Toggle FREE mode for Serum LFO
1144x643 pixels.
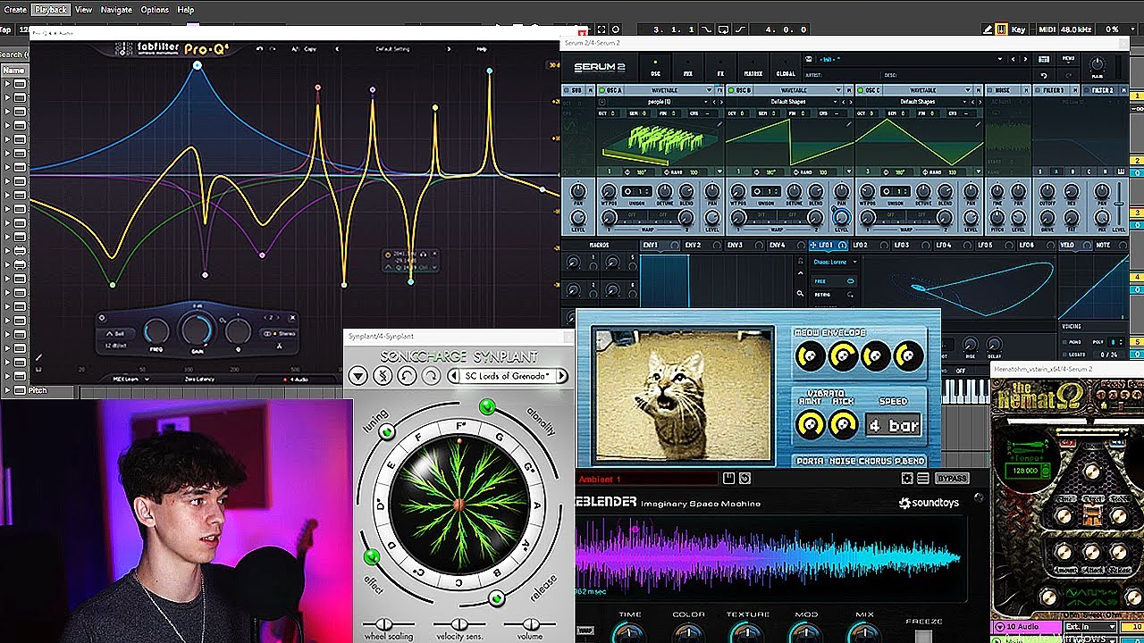[834, 281]
